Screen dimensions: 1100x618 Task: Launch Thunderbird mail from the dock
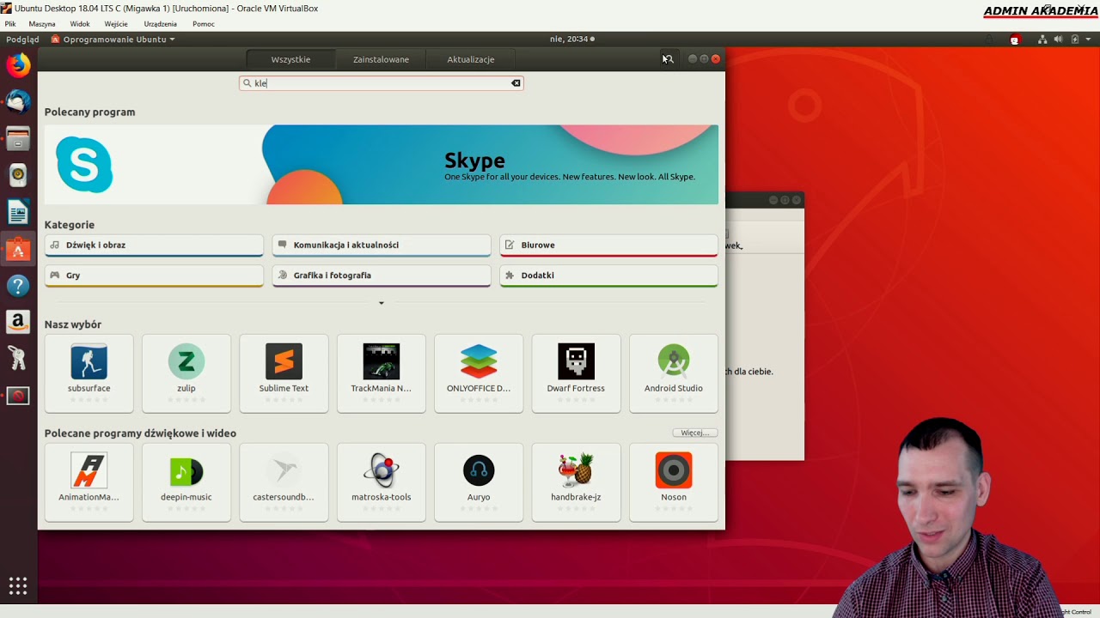pyautogui.click(x=18, y=102)
